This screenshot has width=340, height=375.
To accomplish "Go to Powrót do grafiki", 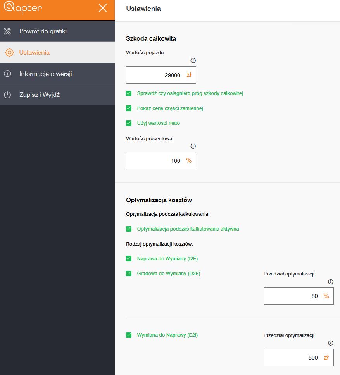I will point(57,31).
